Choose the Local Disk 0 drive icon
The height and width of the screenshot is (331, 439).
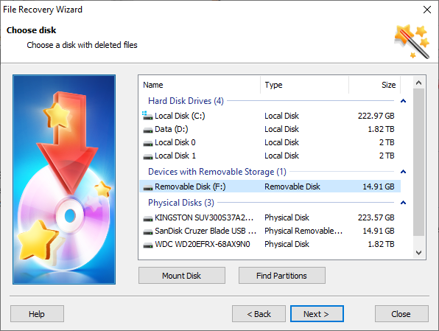148,143
